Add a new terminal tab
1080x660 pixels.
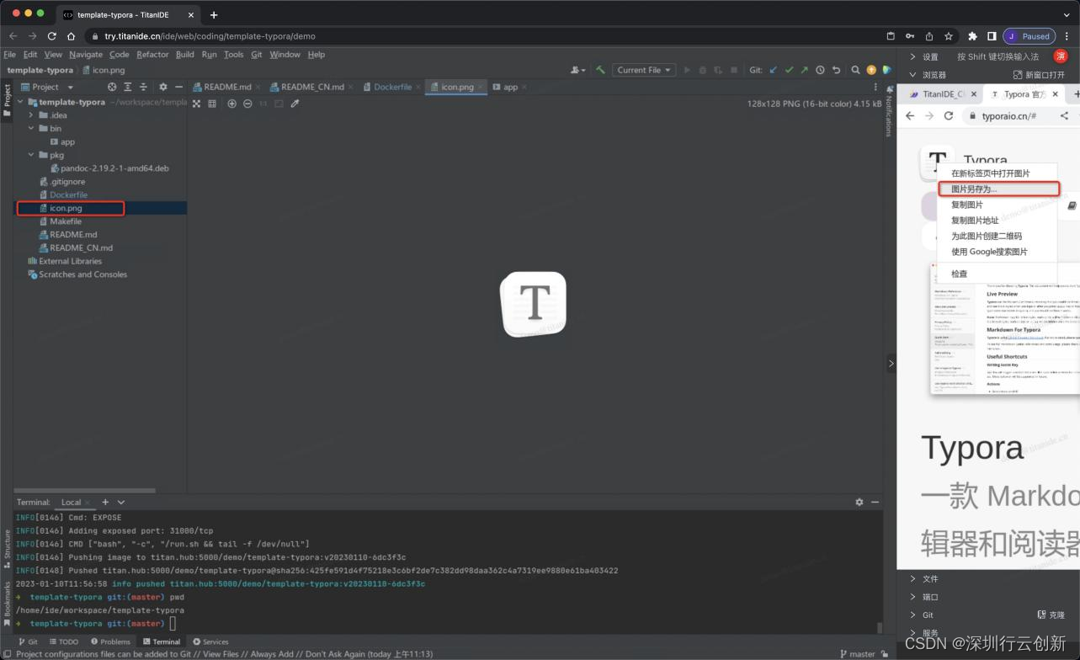click(105, 502)
